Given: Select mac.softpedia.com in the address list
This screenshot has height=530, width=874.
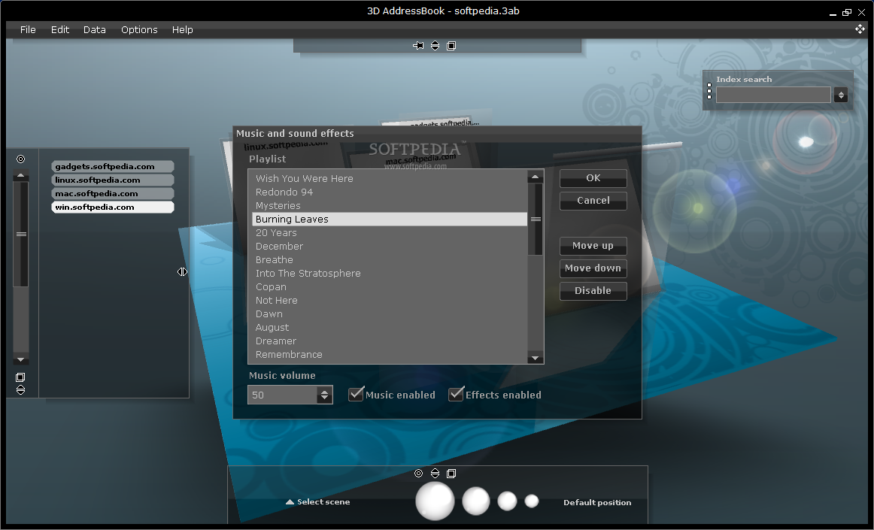Looking at the screenshot, I should click(113, 193).
